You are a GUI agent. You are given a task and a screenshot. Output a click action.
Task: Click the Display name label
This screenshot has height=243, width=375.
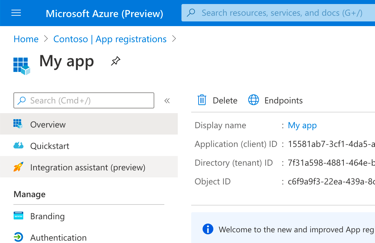[220, 125]
